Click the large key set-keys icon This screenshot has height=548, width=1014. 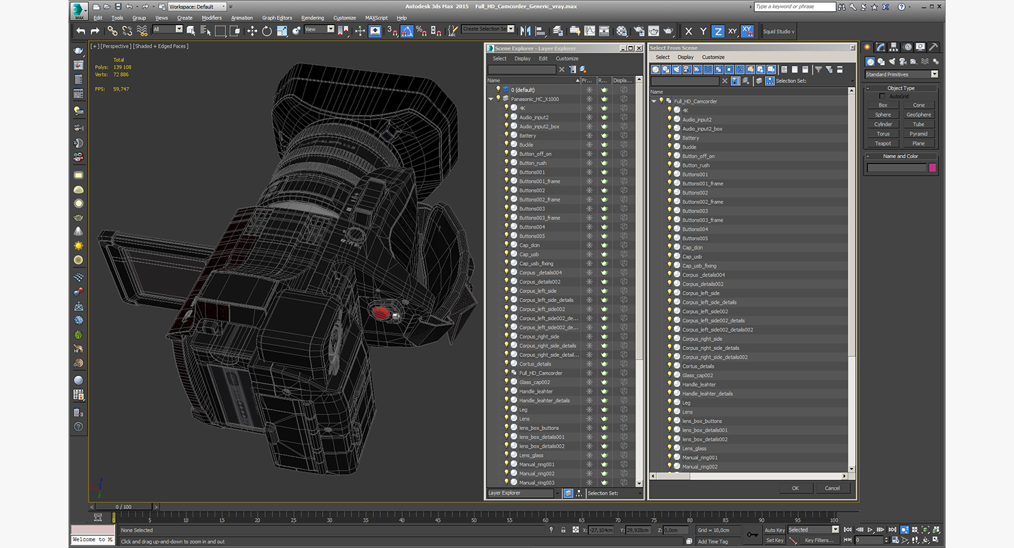[752, 534]
